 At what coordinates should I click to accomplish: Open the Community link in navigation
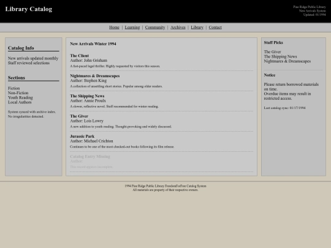coord(155,28)
